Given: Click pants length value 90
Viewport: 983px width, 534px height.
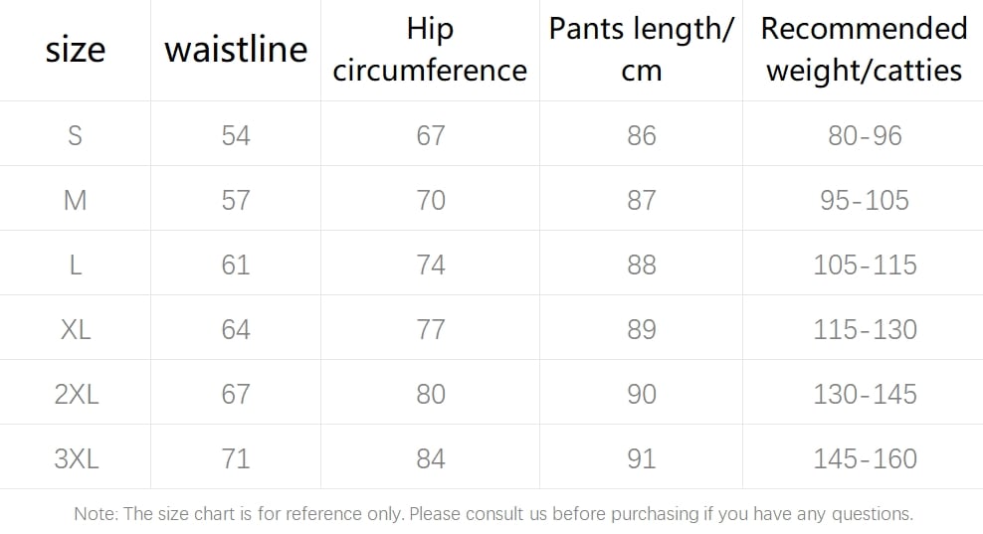Looking at the screenshot, I should (642, 394).
